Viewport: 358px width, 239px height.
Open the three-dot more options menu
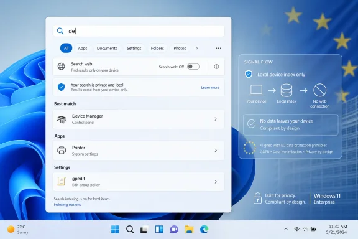coord(219,48)
